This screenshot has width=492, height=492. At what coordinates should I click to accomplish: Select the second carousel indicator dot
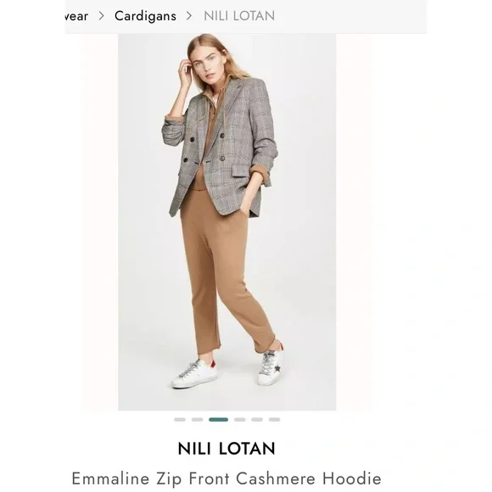[197, 420]
